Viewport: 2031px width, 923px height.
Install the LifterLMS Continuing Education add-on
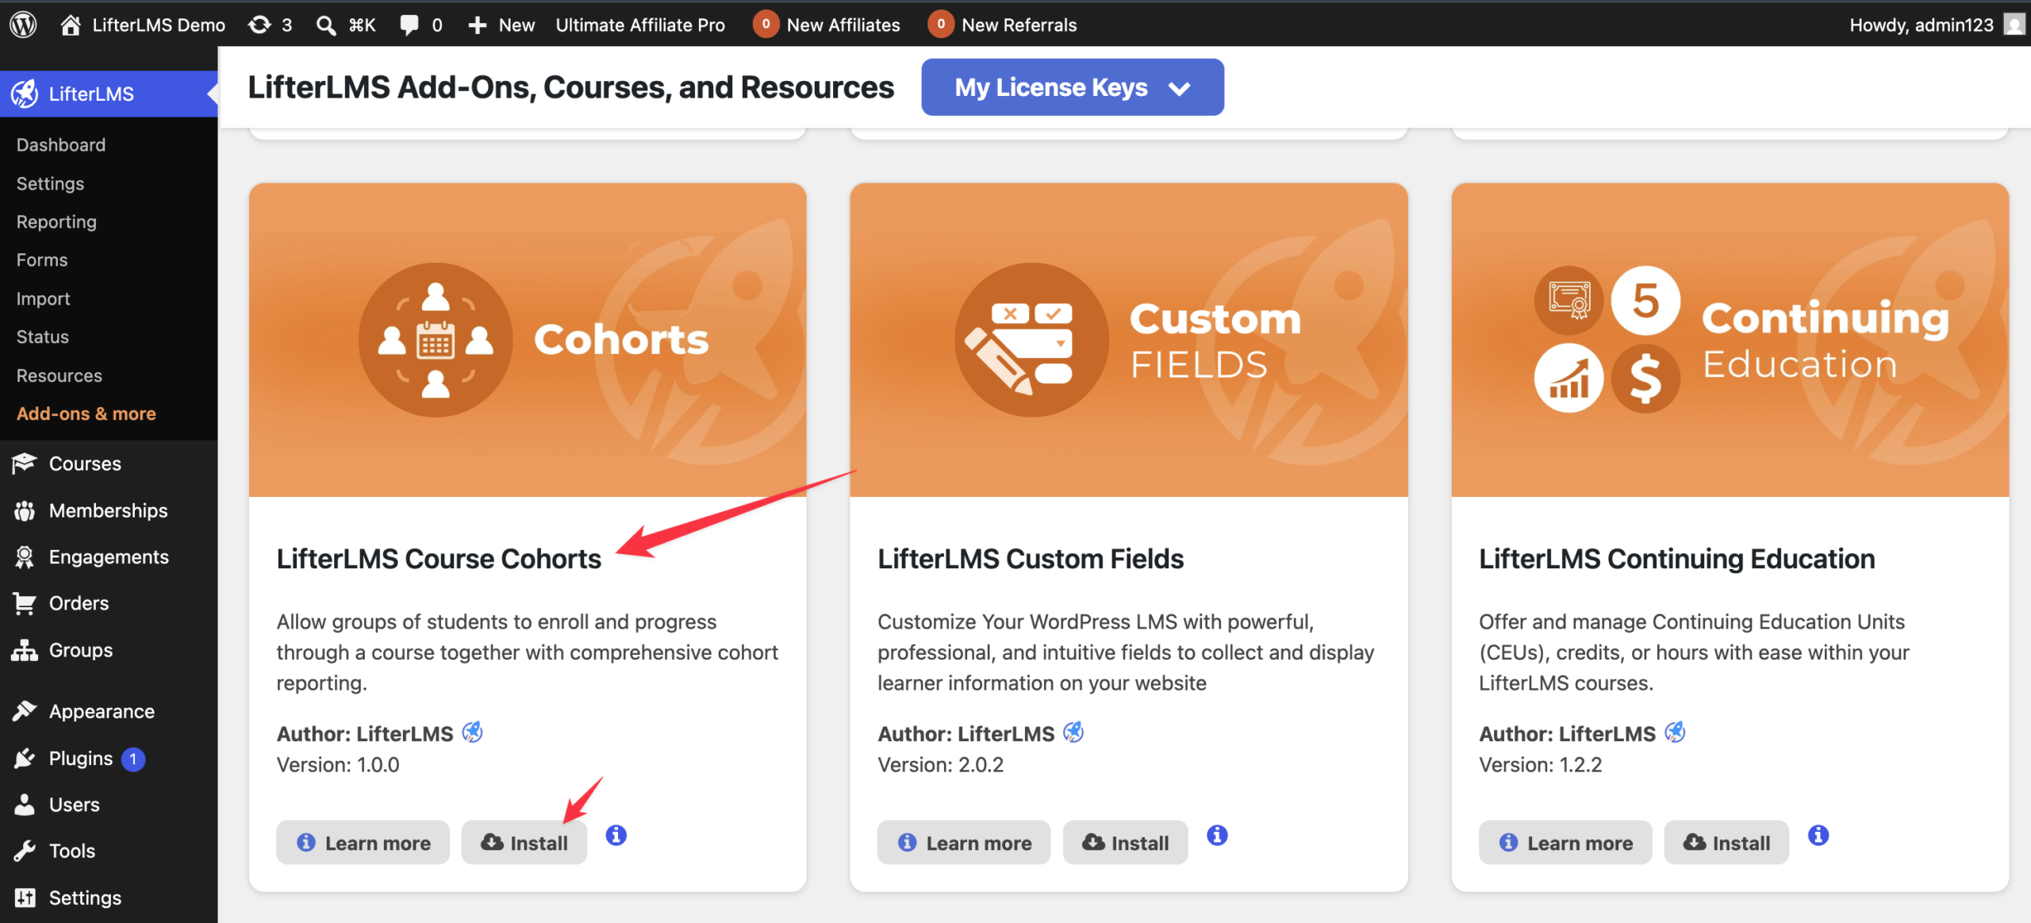tap(1726, 842)
